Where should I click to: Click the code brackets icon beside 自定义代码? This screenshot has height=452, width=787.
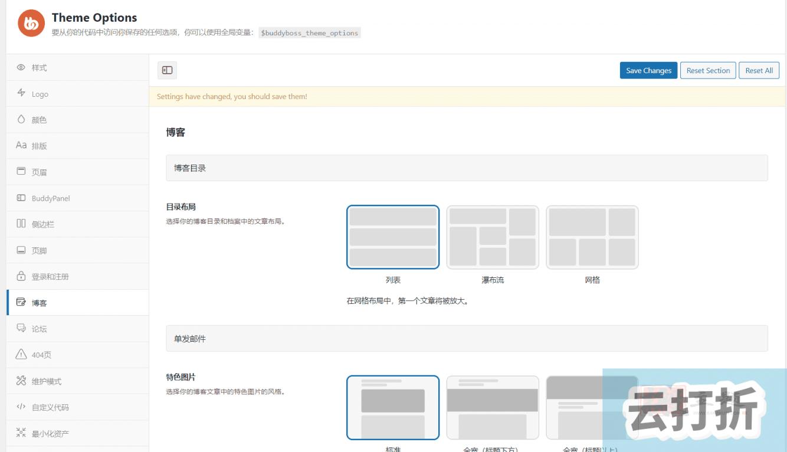[x=21, y=407]
